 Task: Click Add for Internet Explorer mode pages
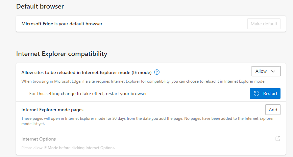(x=273, y=110)
